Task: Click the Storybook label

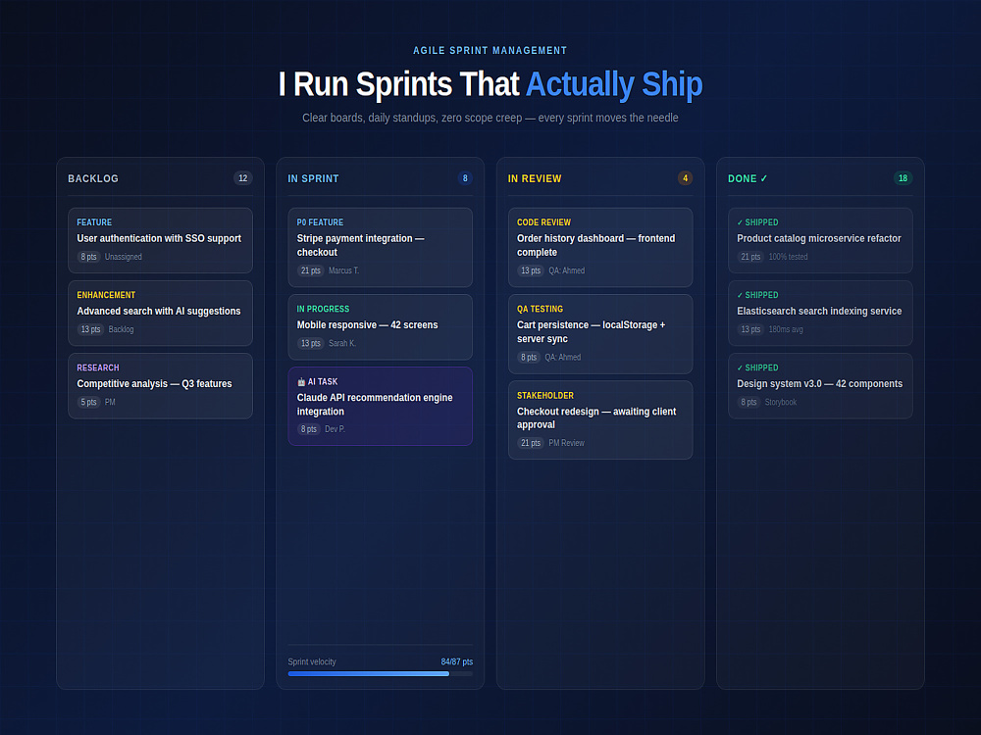Action: coord(781,402)
